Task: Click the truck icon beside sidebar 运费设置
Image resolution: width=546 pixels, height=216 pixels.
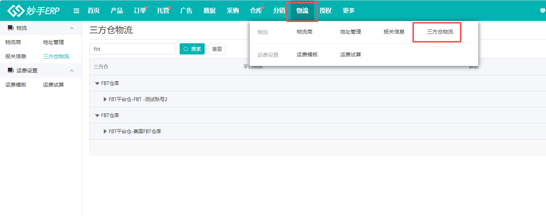Action: point(11,71)
